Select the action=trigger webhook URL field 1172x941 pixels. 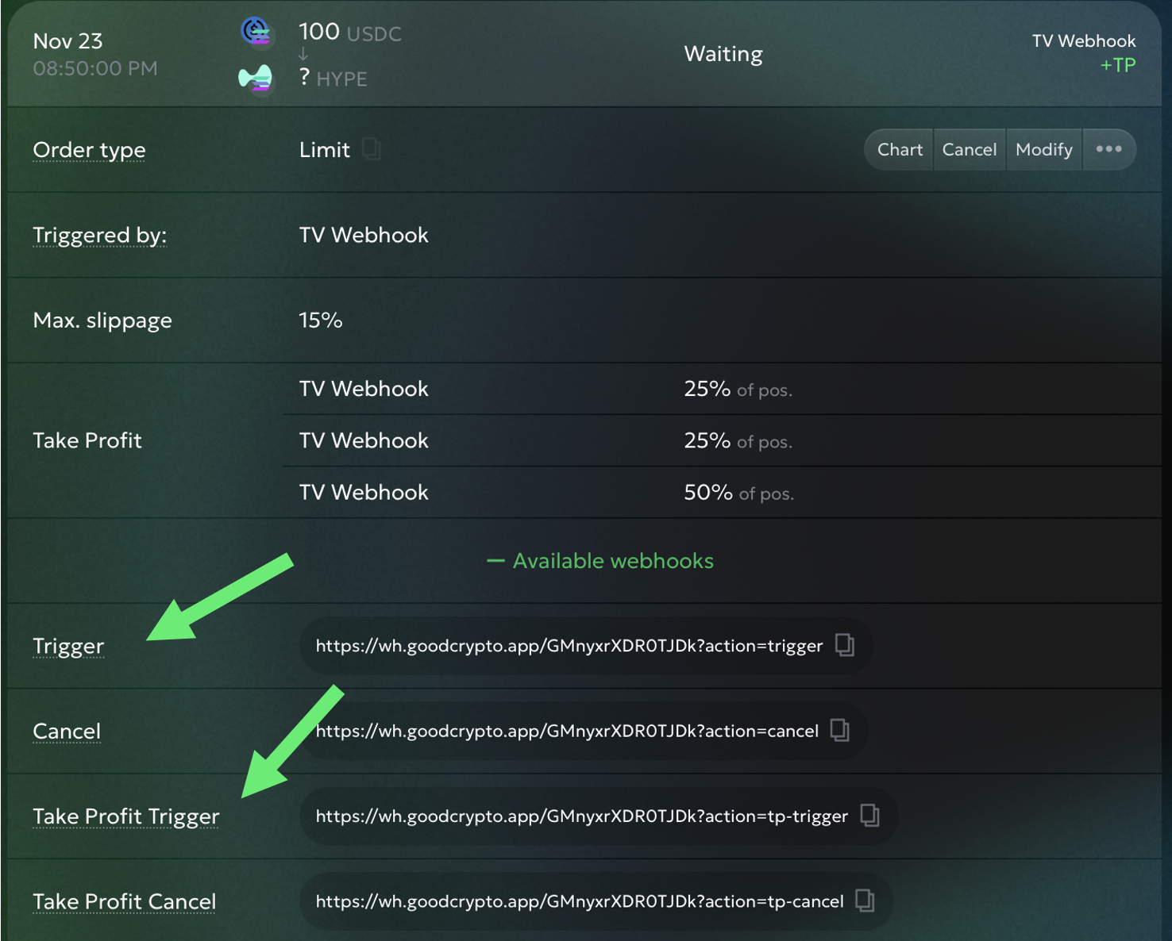[x=568, y=646]
